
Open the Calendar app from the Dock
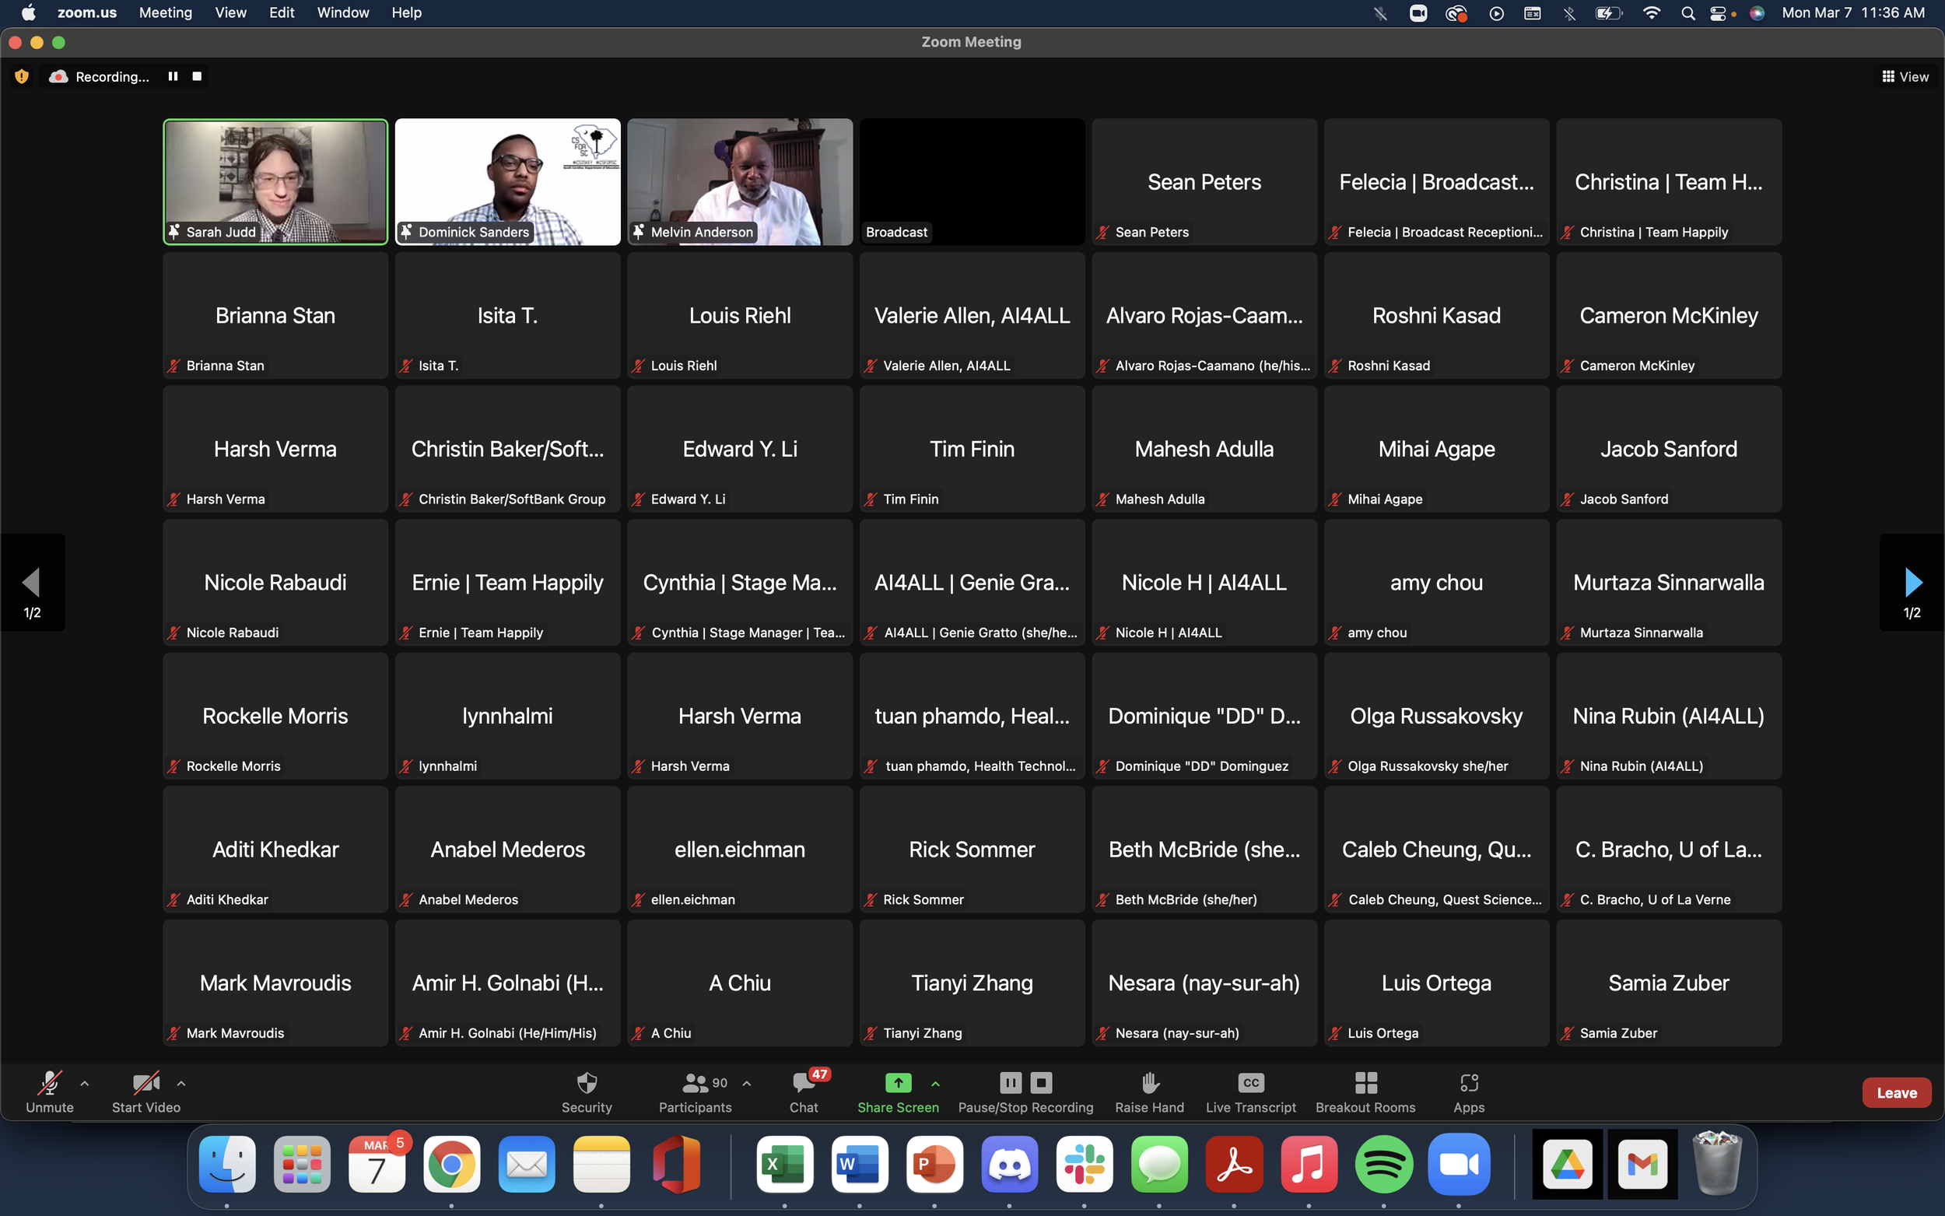[377, 1164]
